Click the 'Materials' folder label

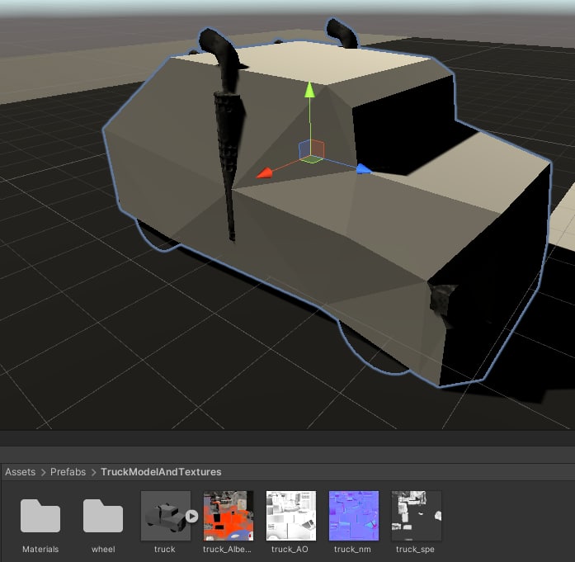(x=40, y=549)
